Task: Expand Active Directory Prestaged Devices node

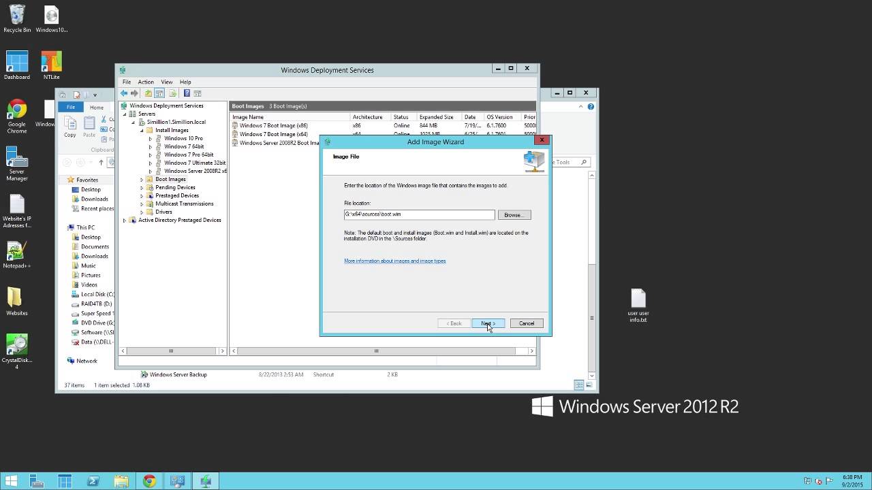Action: pyautogui.click(x=125, y=220)
